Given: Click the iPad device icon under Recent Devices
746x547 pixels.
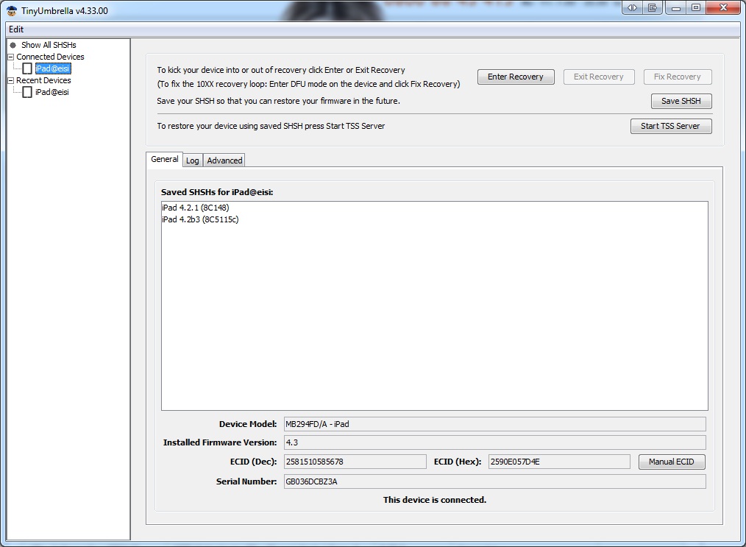Looking at the screenshot, I should pyautogui.click(x=28, y=92).
